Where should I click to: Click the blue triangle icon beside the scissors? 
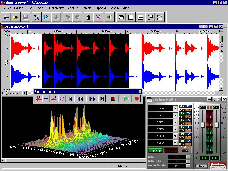(x=46, y=17)
